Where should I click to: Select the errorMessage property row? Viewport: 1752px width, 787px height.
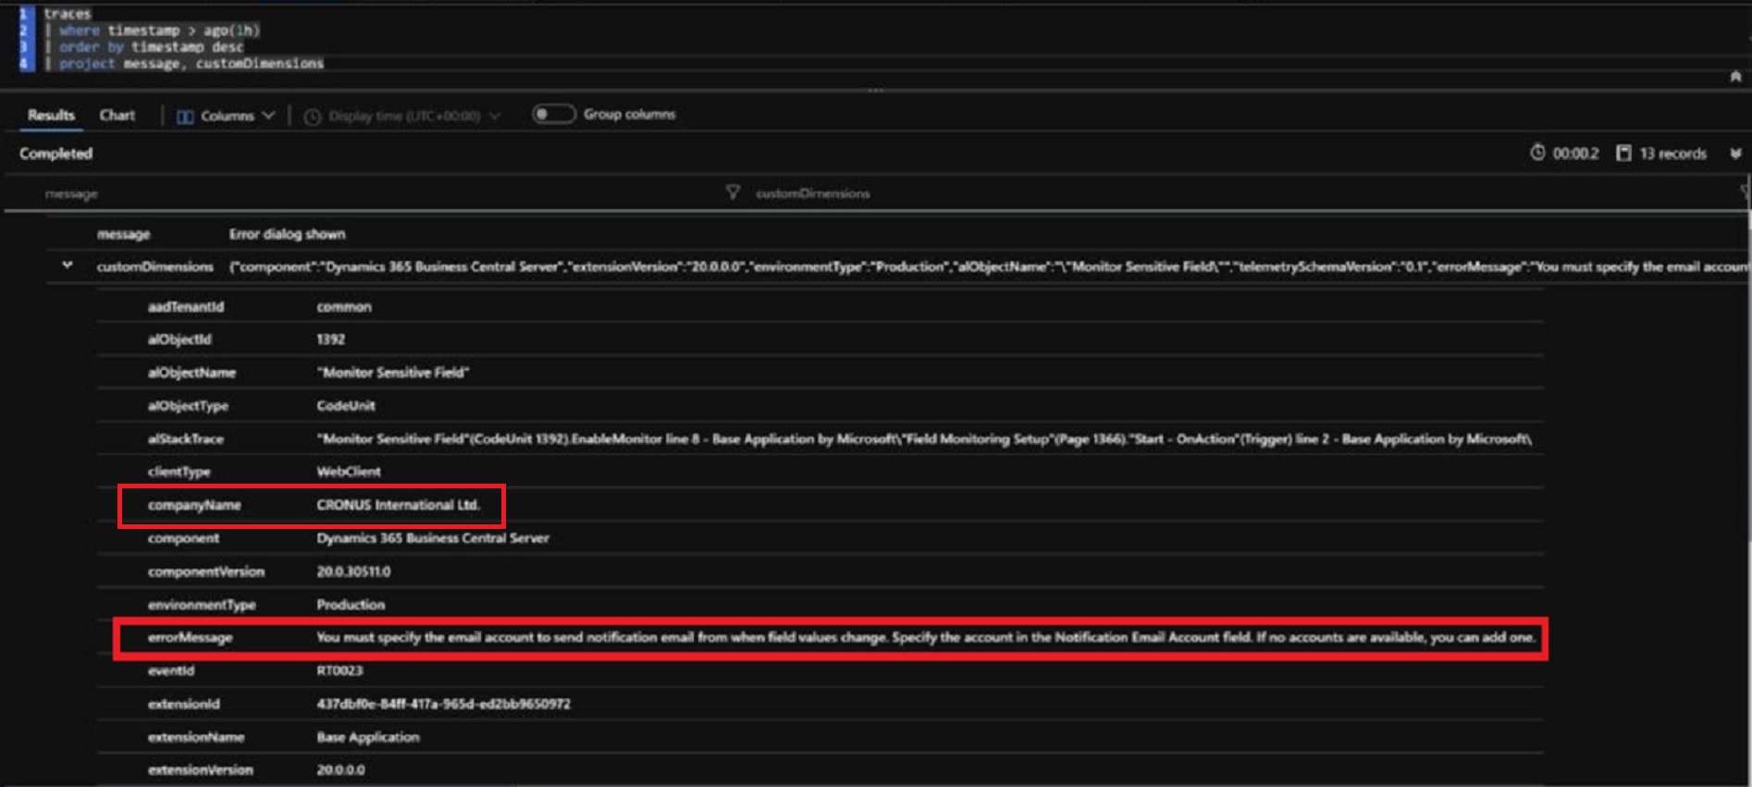point(190,637)
